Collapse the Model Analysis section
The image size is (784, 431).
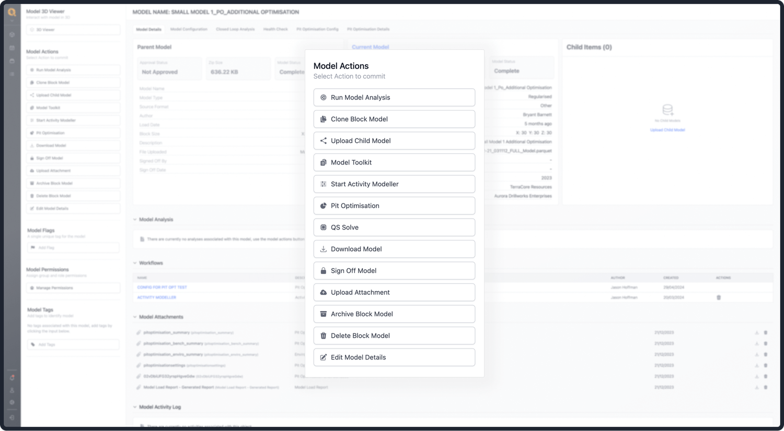pos(135,220)
